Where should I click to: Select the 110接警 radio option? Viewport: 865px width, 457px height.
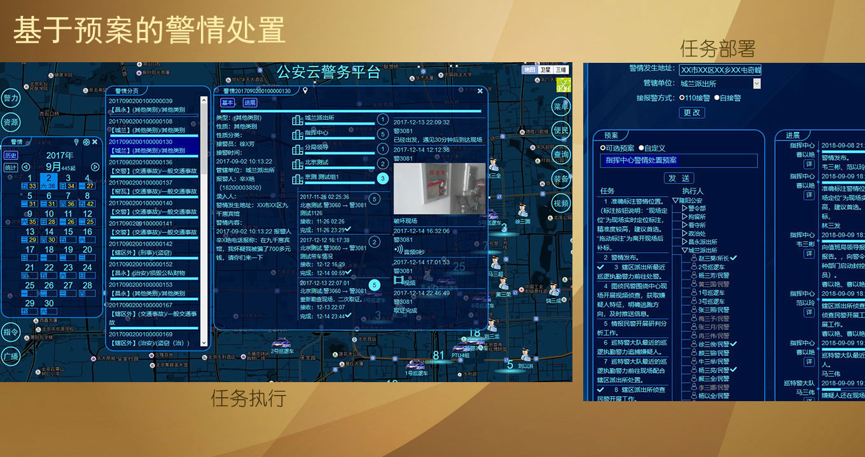coord(682,98)
